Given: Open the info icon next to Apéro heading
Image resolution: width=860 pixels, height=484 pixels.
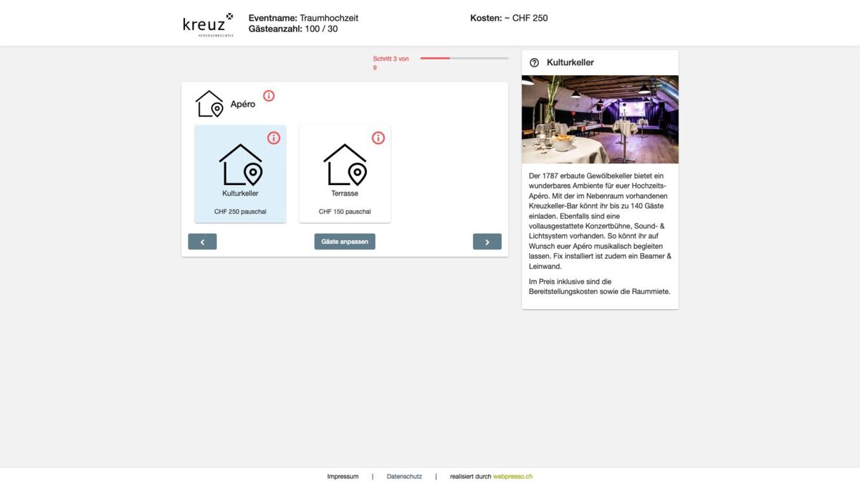Looking at the screenshot, I should [x=269, y=95].
